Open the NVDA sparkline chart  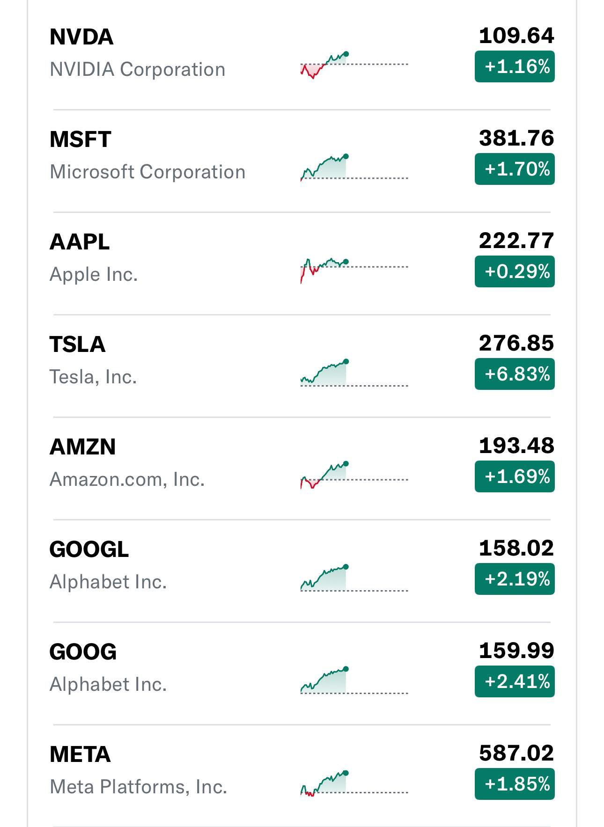click(354, 65)
